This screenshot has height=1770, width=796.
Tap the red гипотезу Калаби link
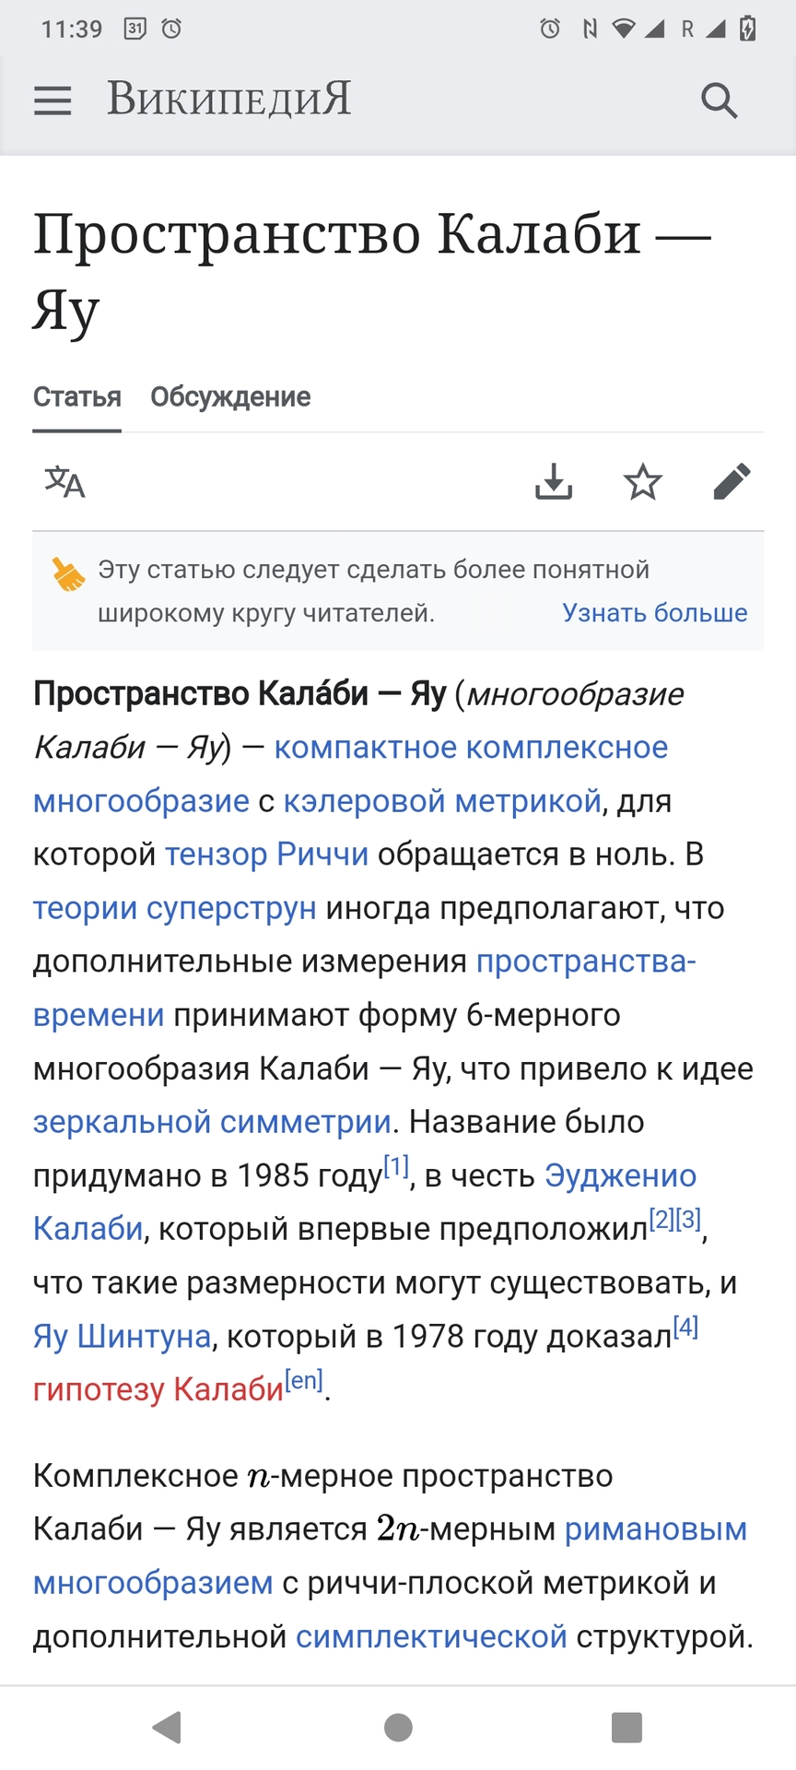point(158,1389)
